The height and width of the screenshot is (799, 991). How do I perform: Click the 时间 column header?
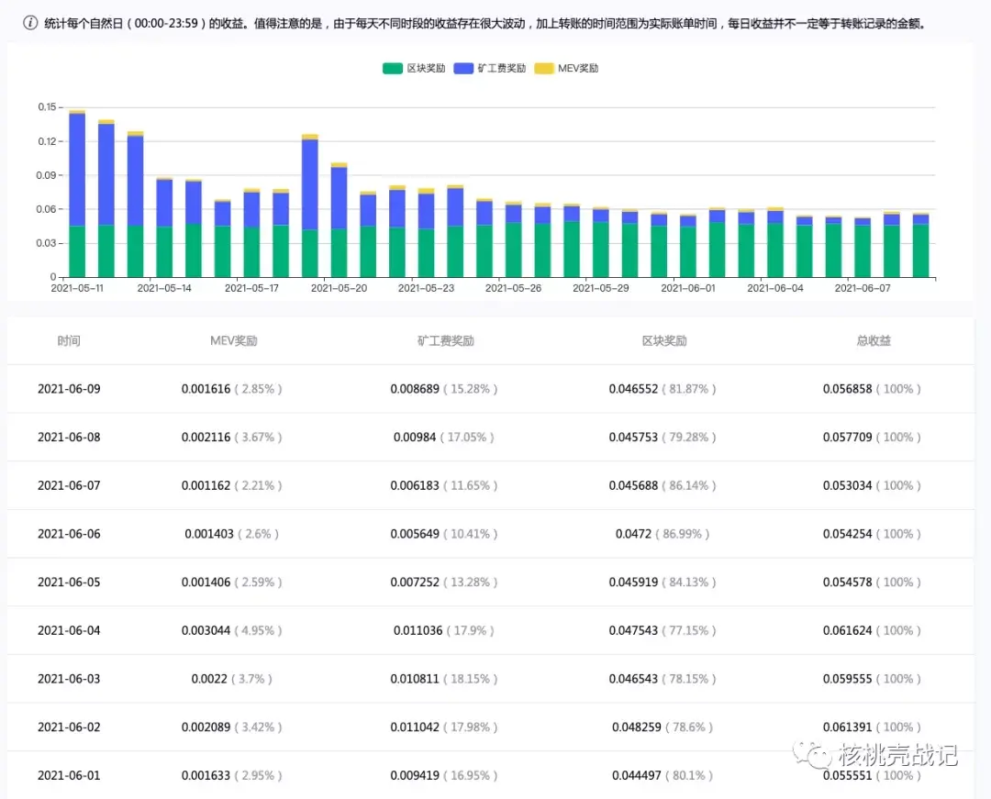(69, 340)
